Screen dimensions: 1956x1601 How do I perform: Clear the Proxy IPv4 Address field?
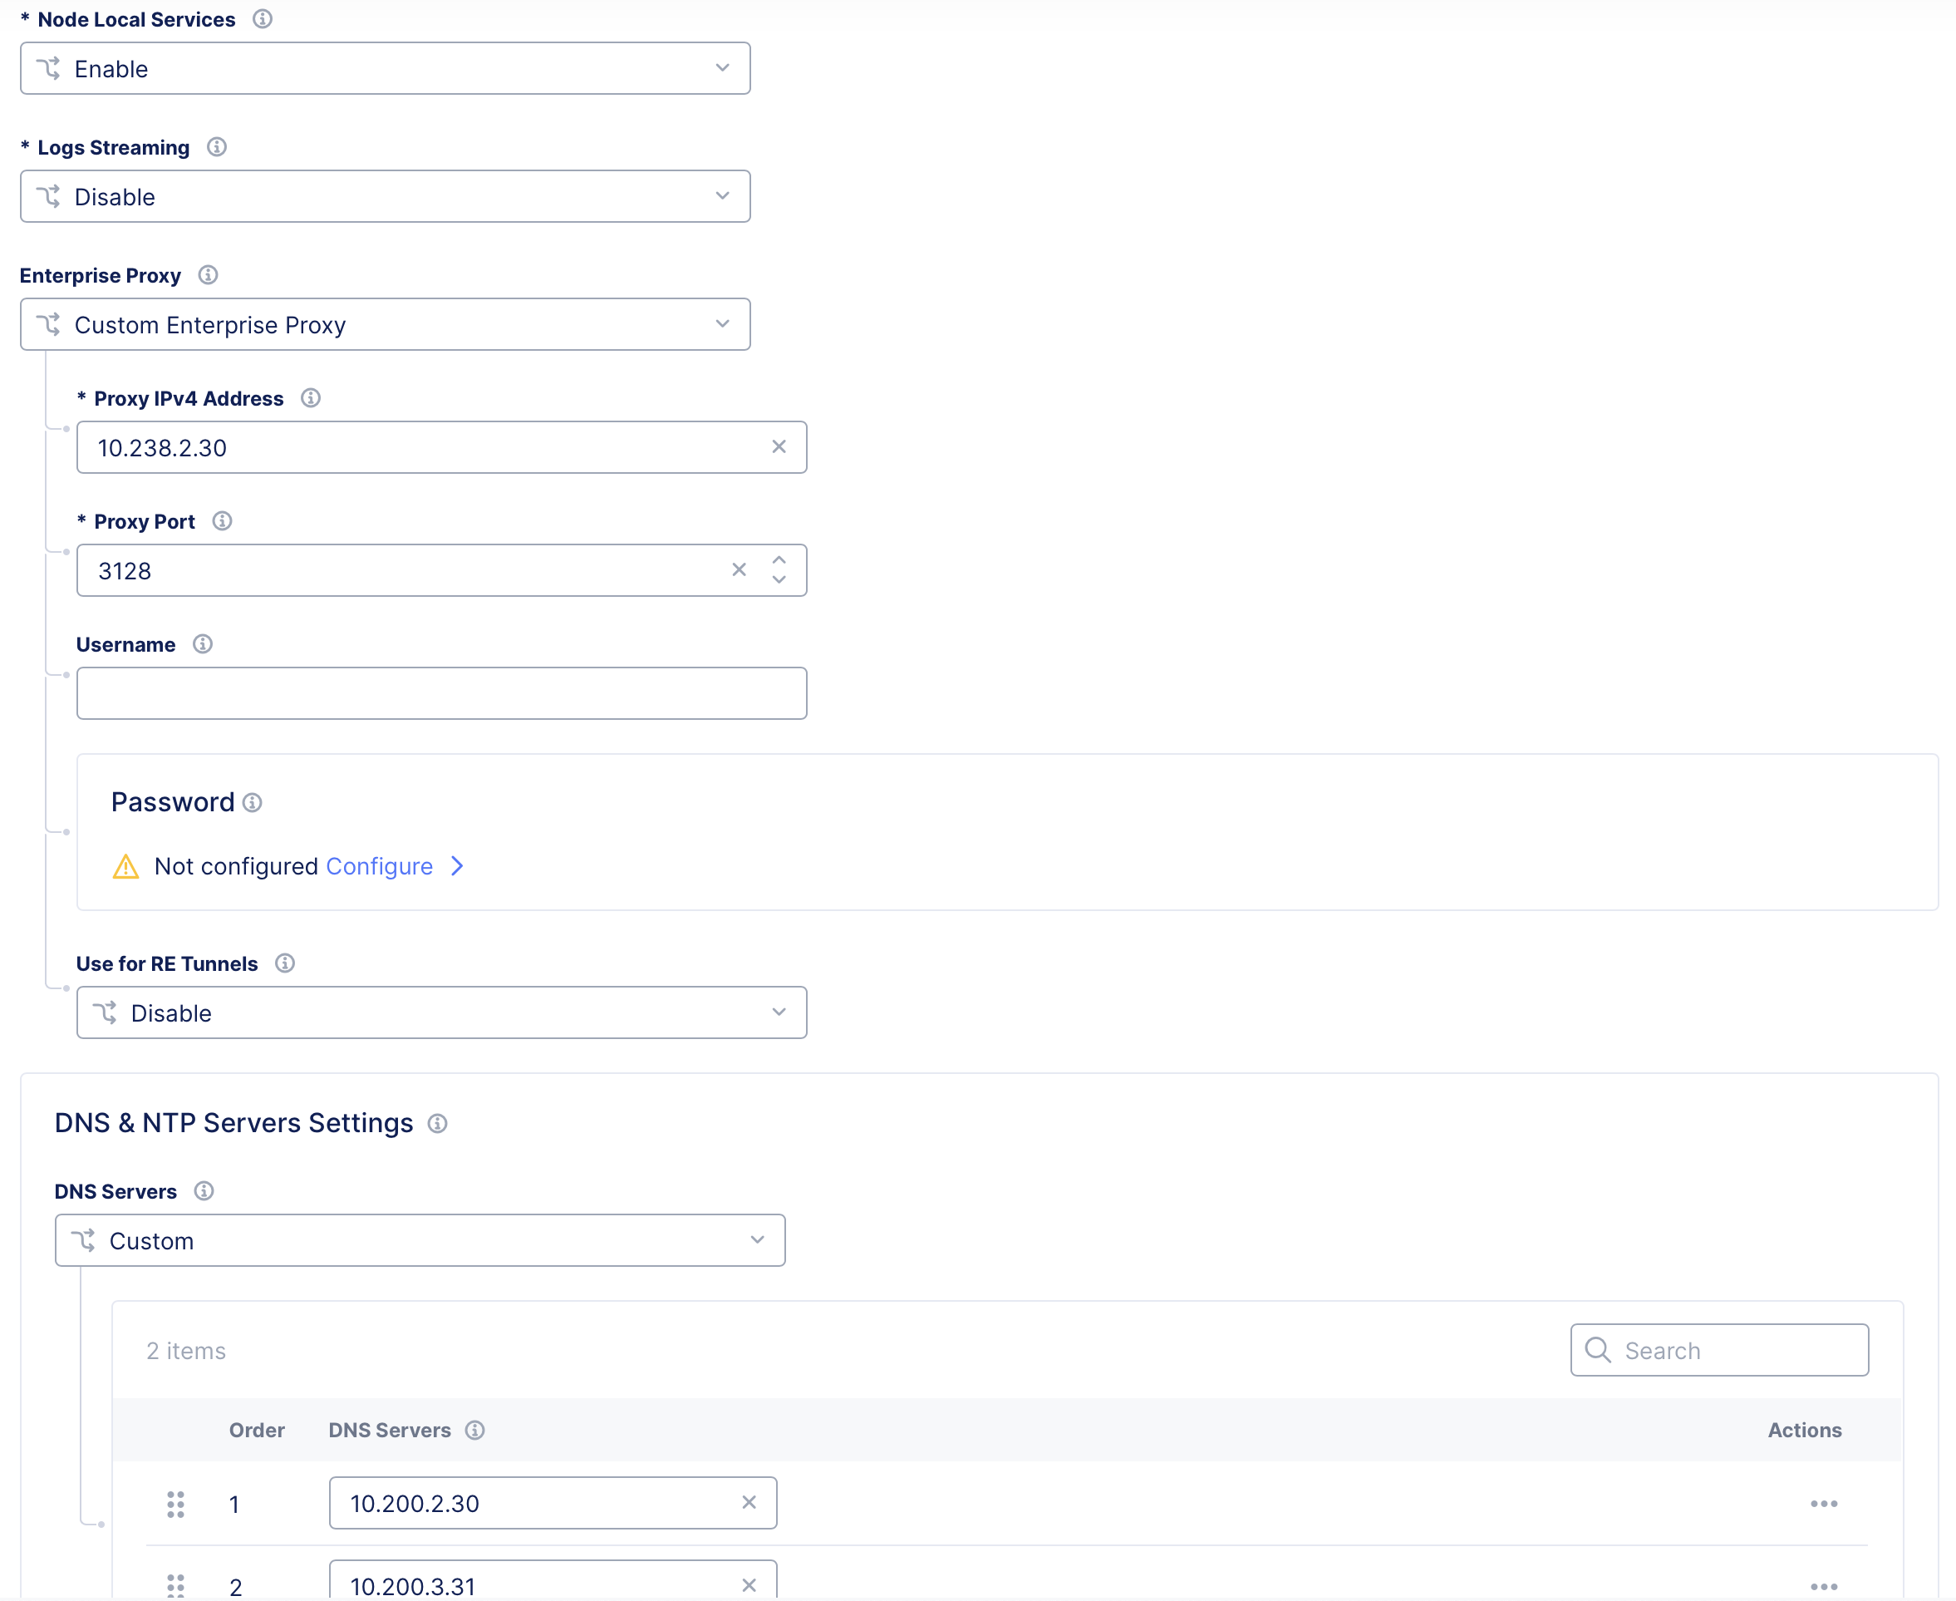point(779,446)
